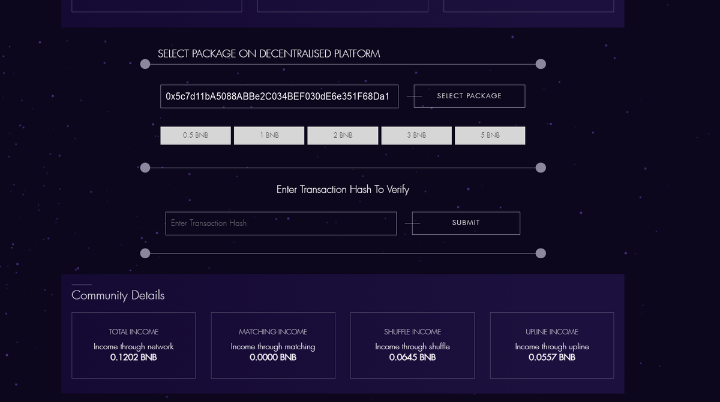Image resolution: width=720 pixels, height=402 pixels.
Task: Select the 3 BNB package
Action: pyautogui.click(x=416, y=135)
